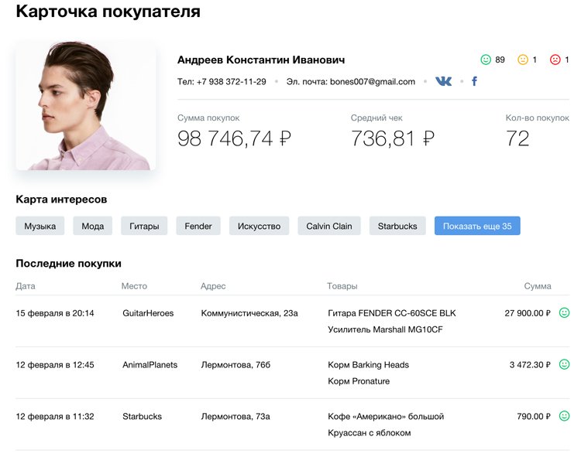The height and width of the screenshot is (457, 581).
Task: Click the Дата column header
Action: pos(26,286)
